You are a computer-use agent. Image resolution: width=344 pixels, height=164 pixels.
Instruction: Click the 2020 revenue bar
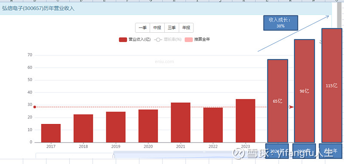148,126
